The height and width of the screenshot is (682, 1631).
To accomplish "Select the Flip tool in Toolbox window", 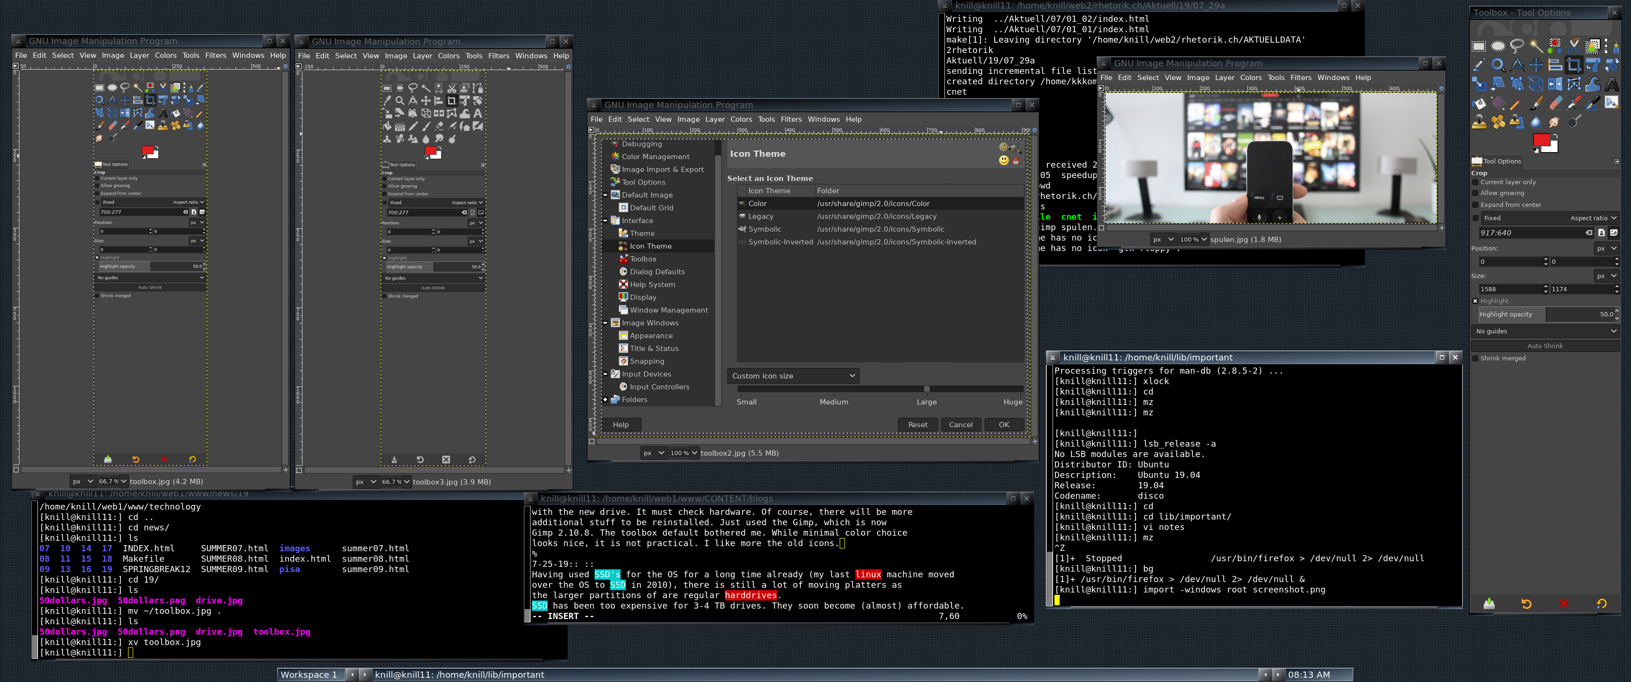I will [1555, 84].
